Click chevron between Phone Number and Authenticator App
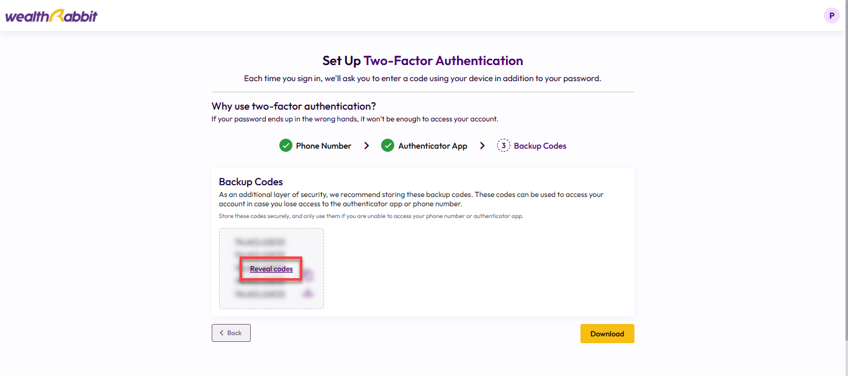The image size is (848, 376). click(366, 146)
